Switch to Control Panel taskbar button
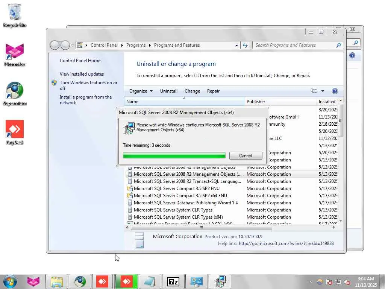 [x=196, y=281]
